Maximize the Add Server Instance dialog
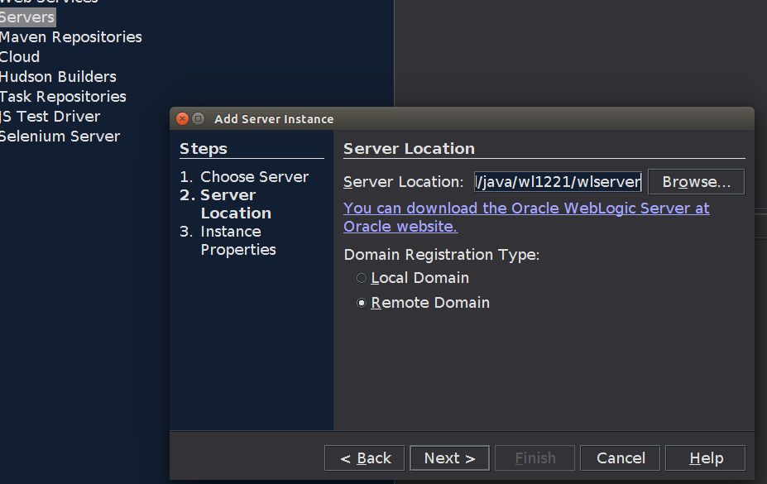This screenshot has width=767, height=484. point(198,119)
